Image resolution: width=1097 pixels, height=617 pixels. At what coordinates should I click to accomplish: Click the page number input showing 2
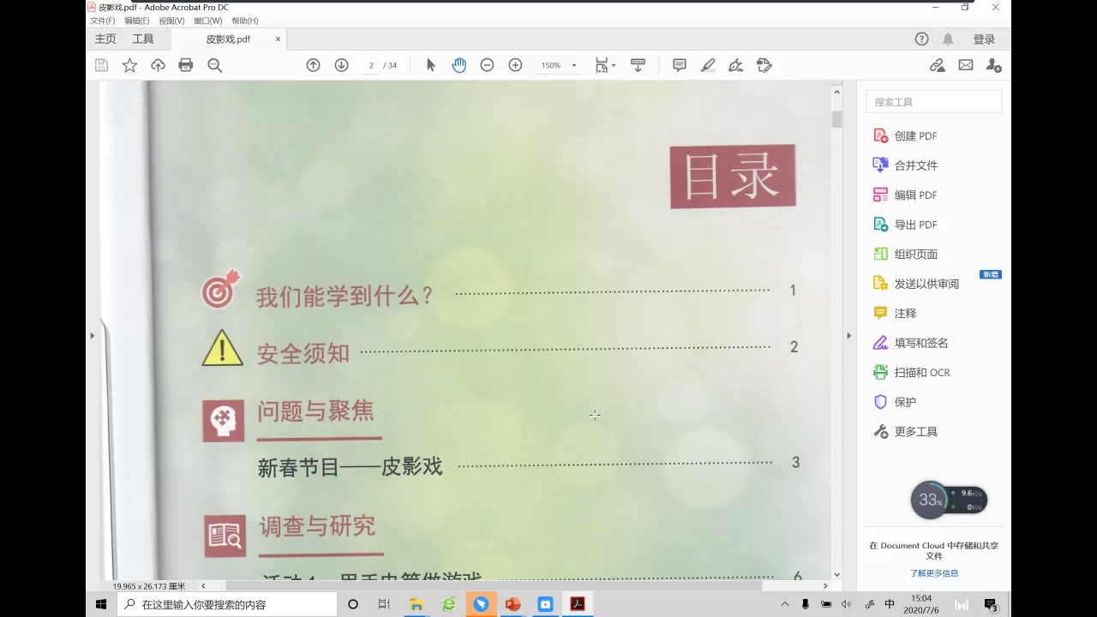372,64
